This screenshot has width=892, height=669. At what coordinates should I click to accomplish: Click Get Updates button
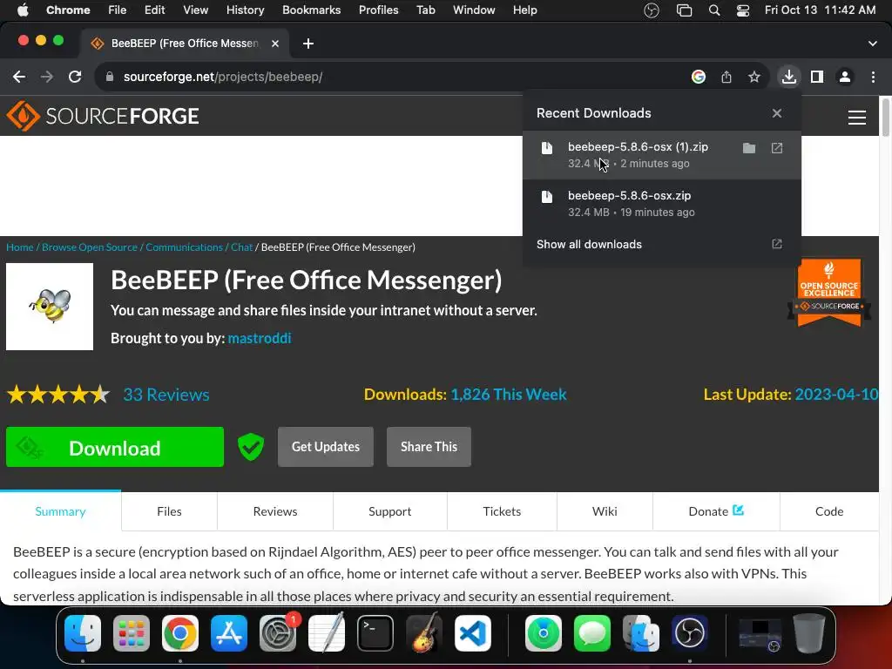[326, 447]
